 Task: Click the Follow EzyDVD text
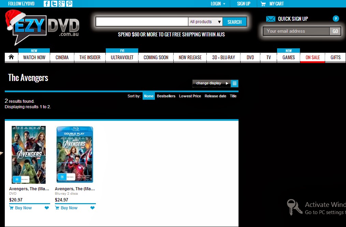coord(21,4)
